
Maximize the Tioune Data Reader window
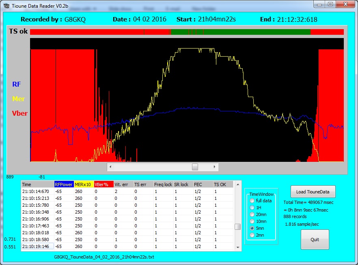(x=330, y=4)
